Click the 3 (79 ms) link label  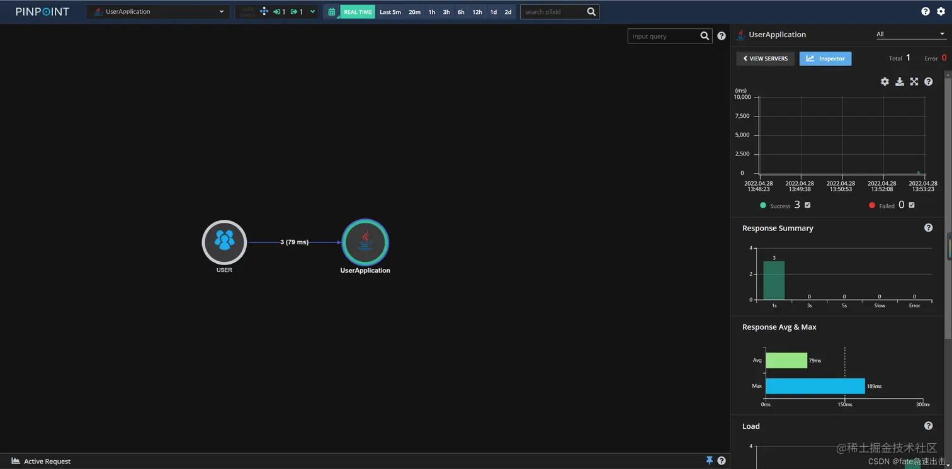tap(294, 242)
